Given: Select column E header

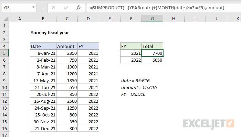Looking at the screenshot, I should pos(109,19).
